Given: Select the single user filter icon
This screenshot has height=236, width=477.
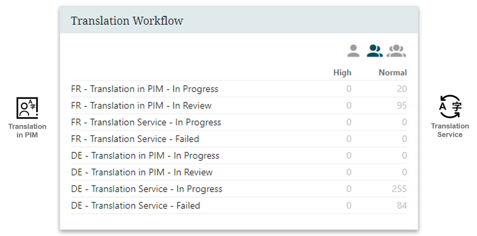Looking at the screenshot, I should click(x=353, y=51).
